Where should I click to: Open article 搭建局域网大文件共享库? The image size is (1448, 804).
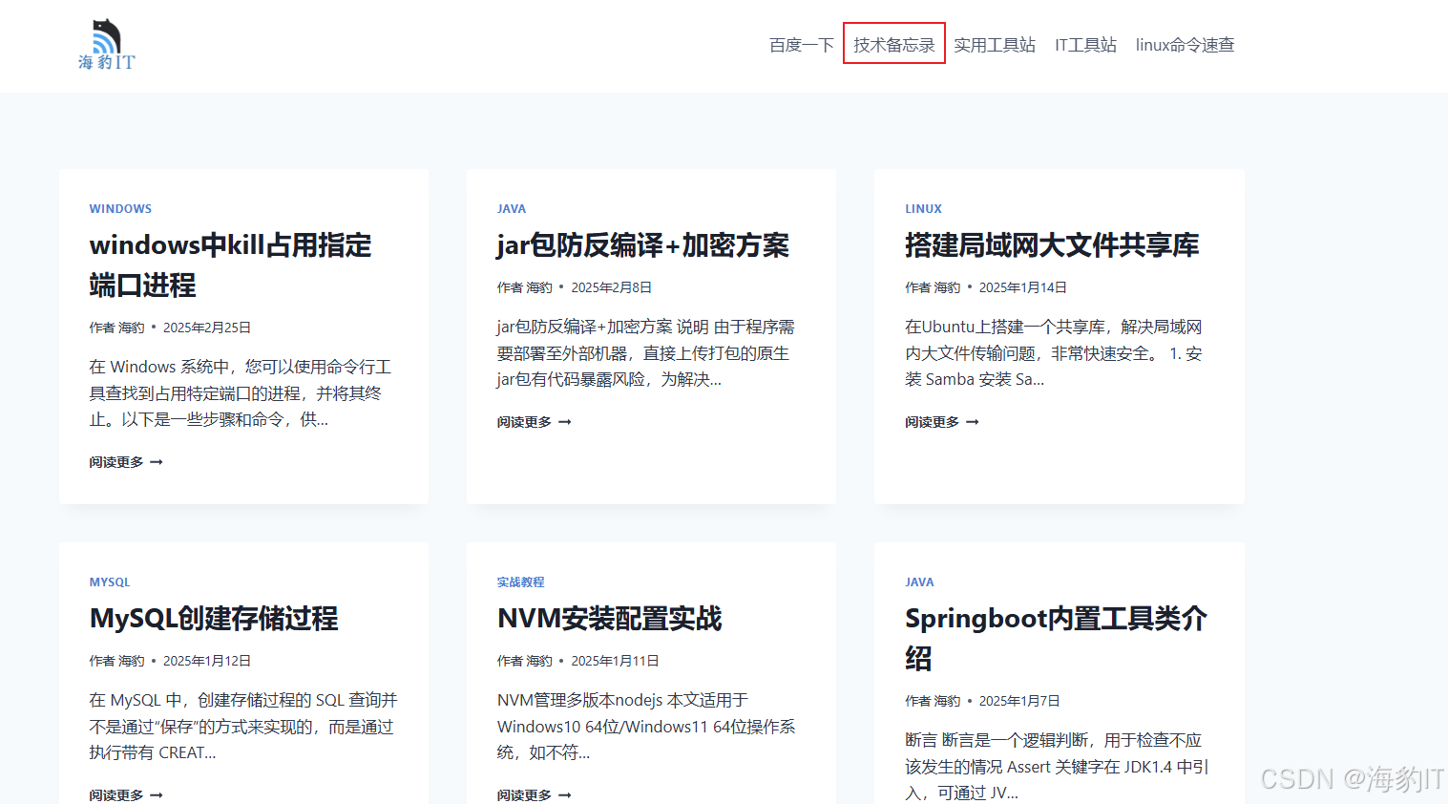click(1052, 245)
